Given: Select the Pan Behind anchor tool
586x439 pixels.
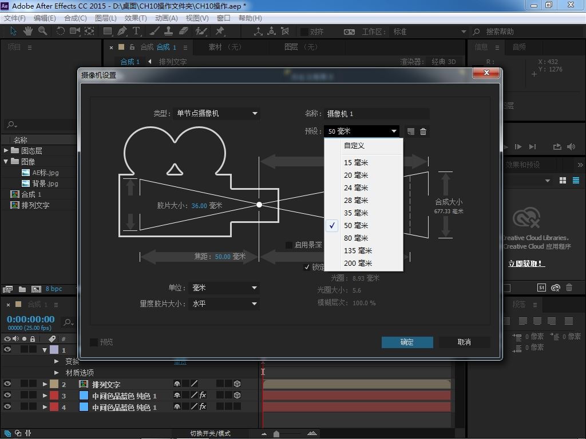Looking at the screenshot, I should coord(89,31).
